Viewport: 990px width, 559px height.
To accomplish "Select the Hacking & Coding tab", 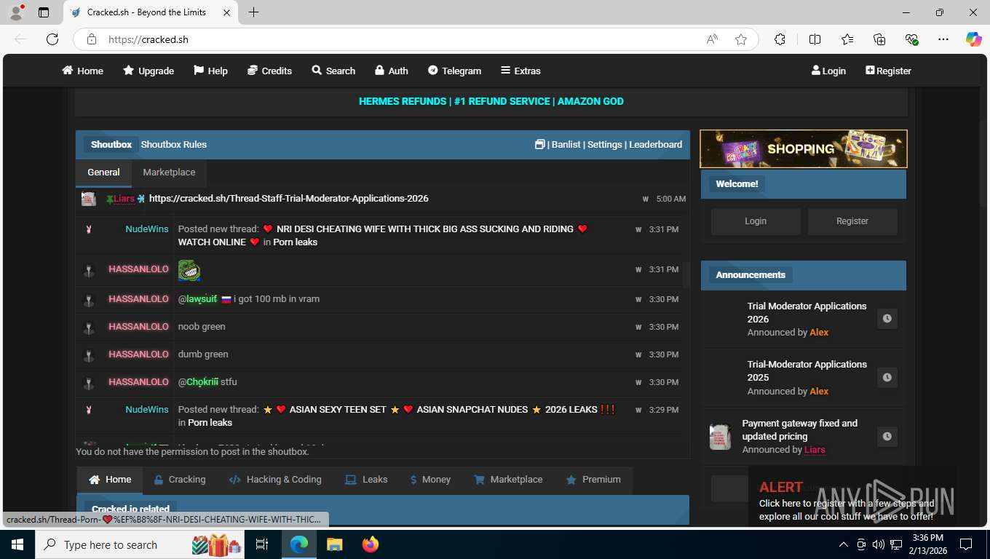I will [275, 480].
